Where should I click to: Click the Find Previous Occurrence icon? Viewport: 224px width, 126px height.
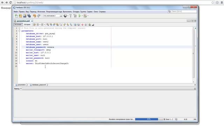51,25
